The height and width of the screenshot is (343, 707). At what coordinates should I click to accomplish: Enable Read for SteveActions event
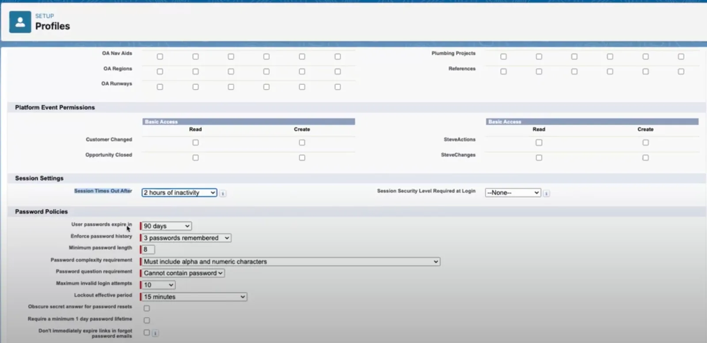539,143
